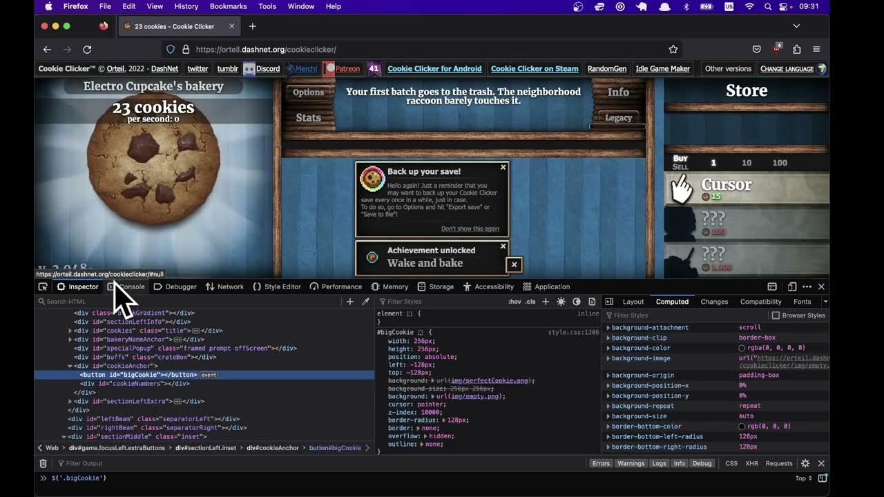Toggle Debug console filter
Viewport: 884px width, 497px height.
click(702, 463)
